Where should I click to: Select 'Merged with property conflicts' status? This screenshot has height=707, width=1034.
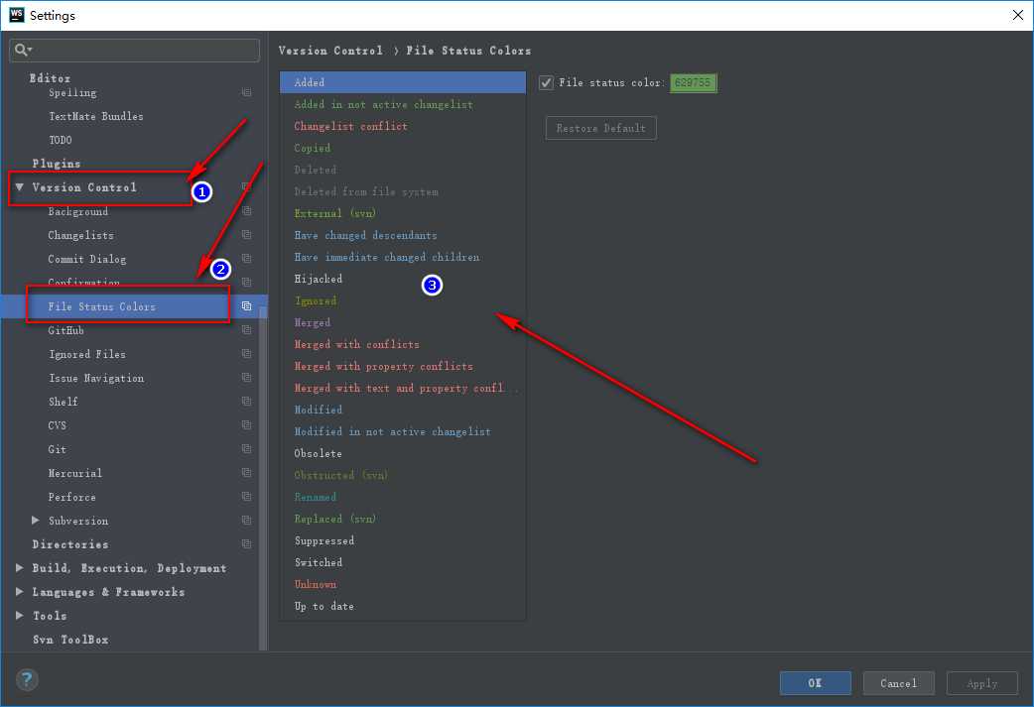click(x=403, y=366)
